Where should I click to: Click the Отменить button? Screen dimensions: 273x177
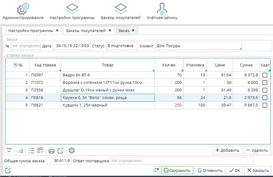coord(210,170)
